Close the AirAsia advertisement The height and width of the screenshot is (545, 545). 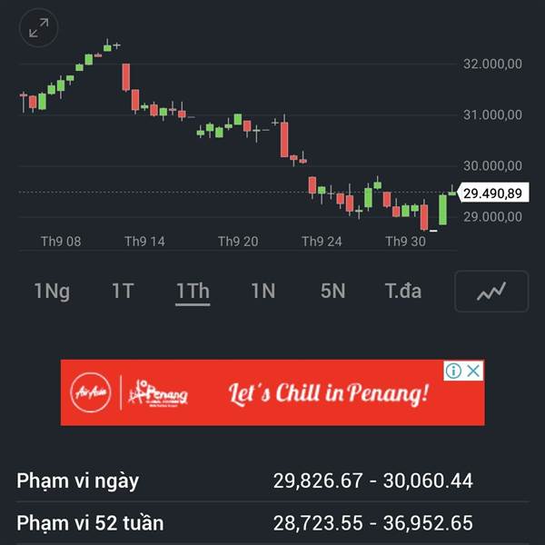473,371
